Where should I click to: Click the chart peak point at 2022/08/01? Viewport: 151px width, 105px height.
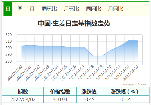(129, 40)
